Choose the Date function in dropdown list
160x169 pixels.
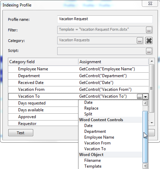click(x=110, y=102)
